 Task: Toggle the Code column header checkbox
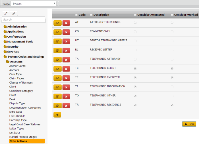76,15
